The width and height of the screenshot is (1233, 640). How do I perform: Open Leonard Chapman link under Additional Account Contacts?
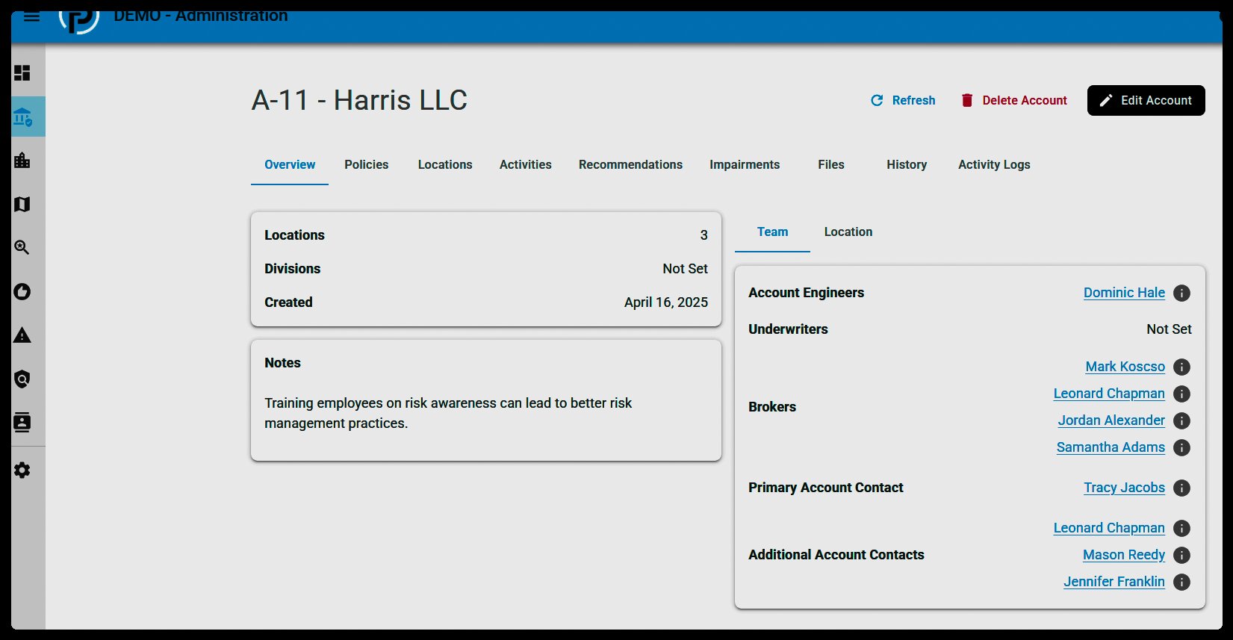(x=1109, y=528)
